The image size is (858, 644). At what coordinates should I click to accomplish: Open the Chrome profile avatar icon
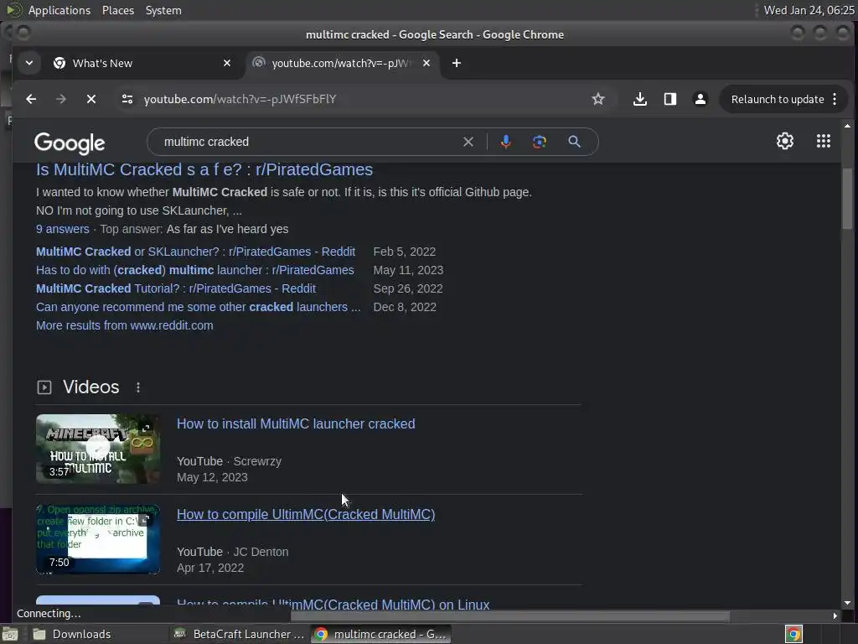point(700,99)
